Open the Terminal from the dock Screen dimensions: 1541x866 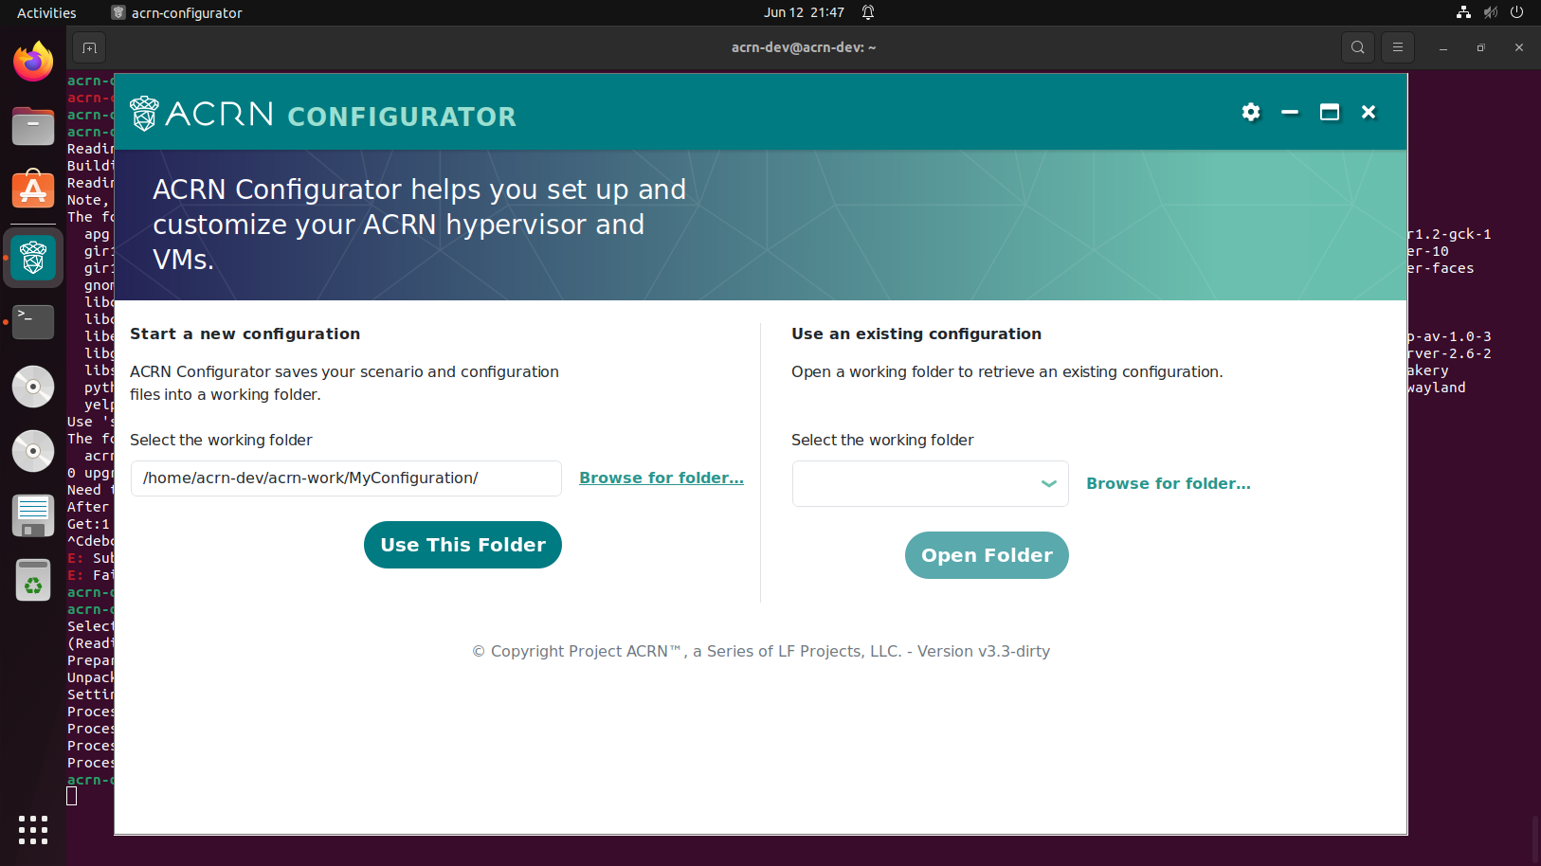point(33,322)
